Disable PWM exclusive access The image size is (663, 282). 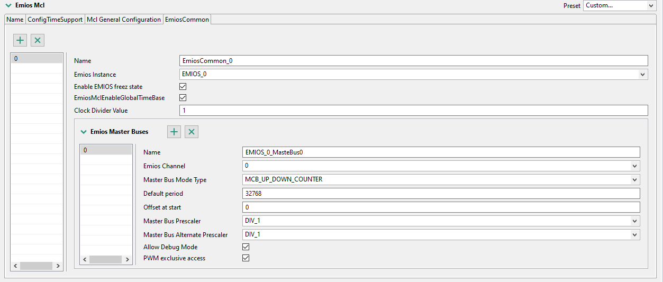point(246,258)
